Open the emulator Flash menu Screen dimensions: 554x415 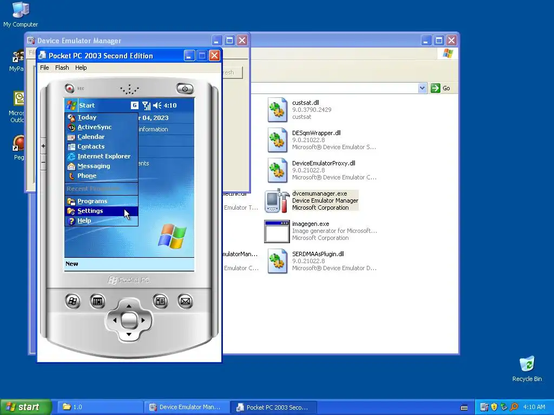point(62,68)
